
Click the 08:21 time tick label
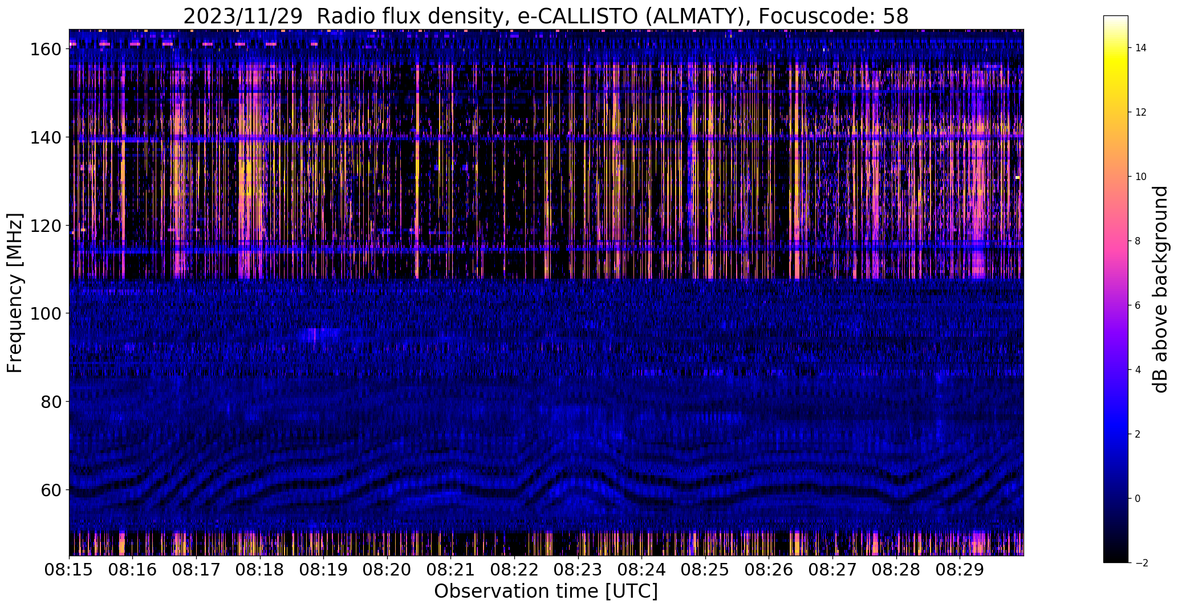click(450, 570)
